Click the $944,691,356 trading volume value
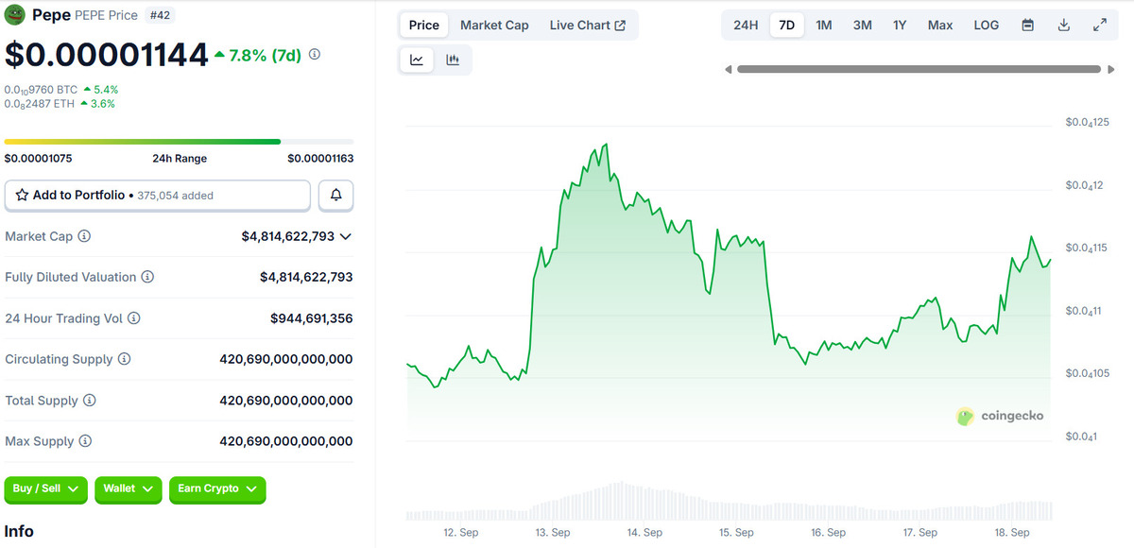Screen dimensions: 1134x548 click(x=312, y=318)
